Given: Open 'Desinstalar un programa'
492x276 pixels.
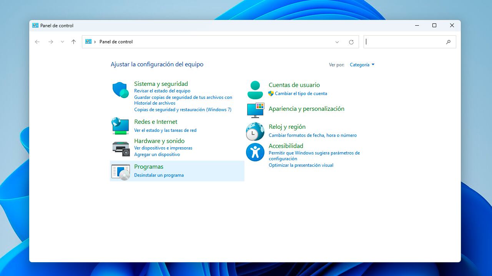Looking at the screenshot, I should coord(159,175).
